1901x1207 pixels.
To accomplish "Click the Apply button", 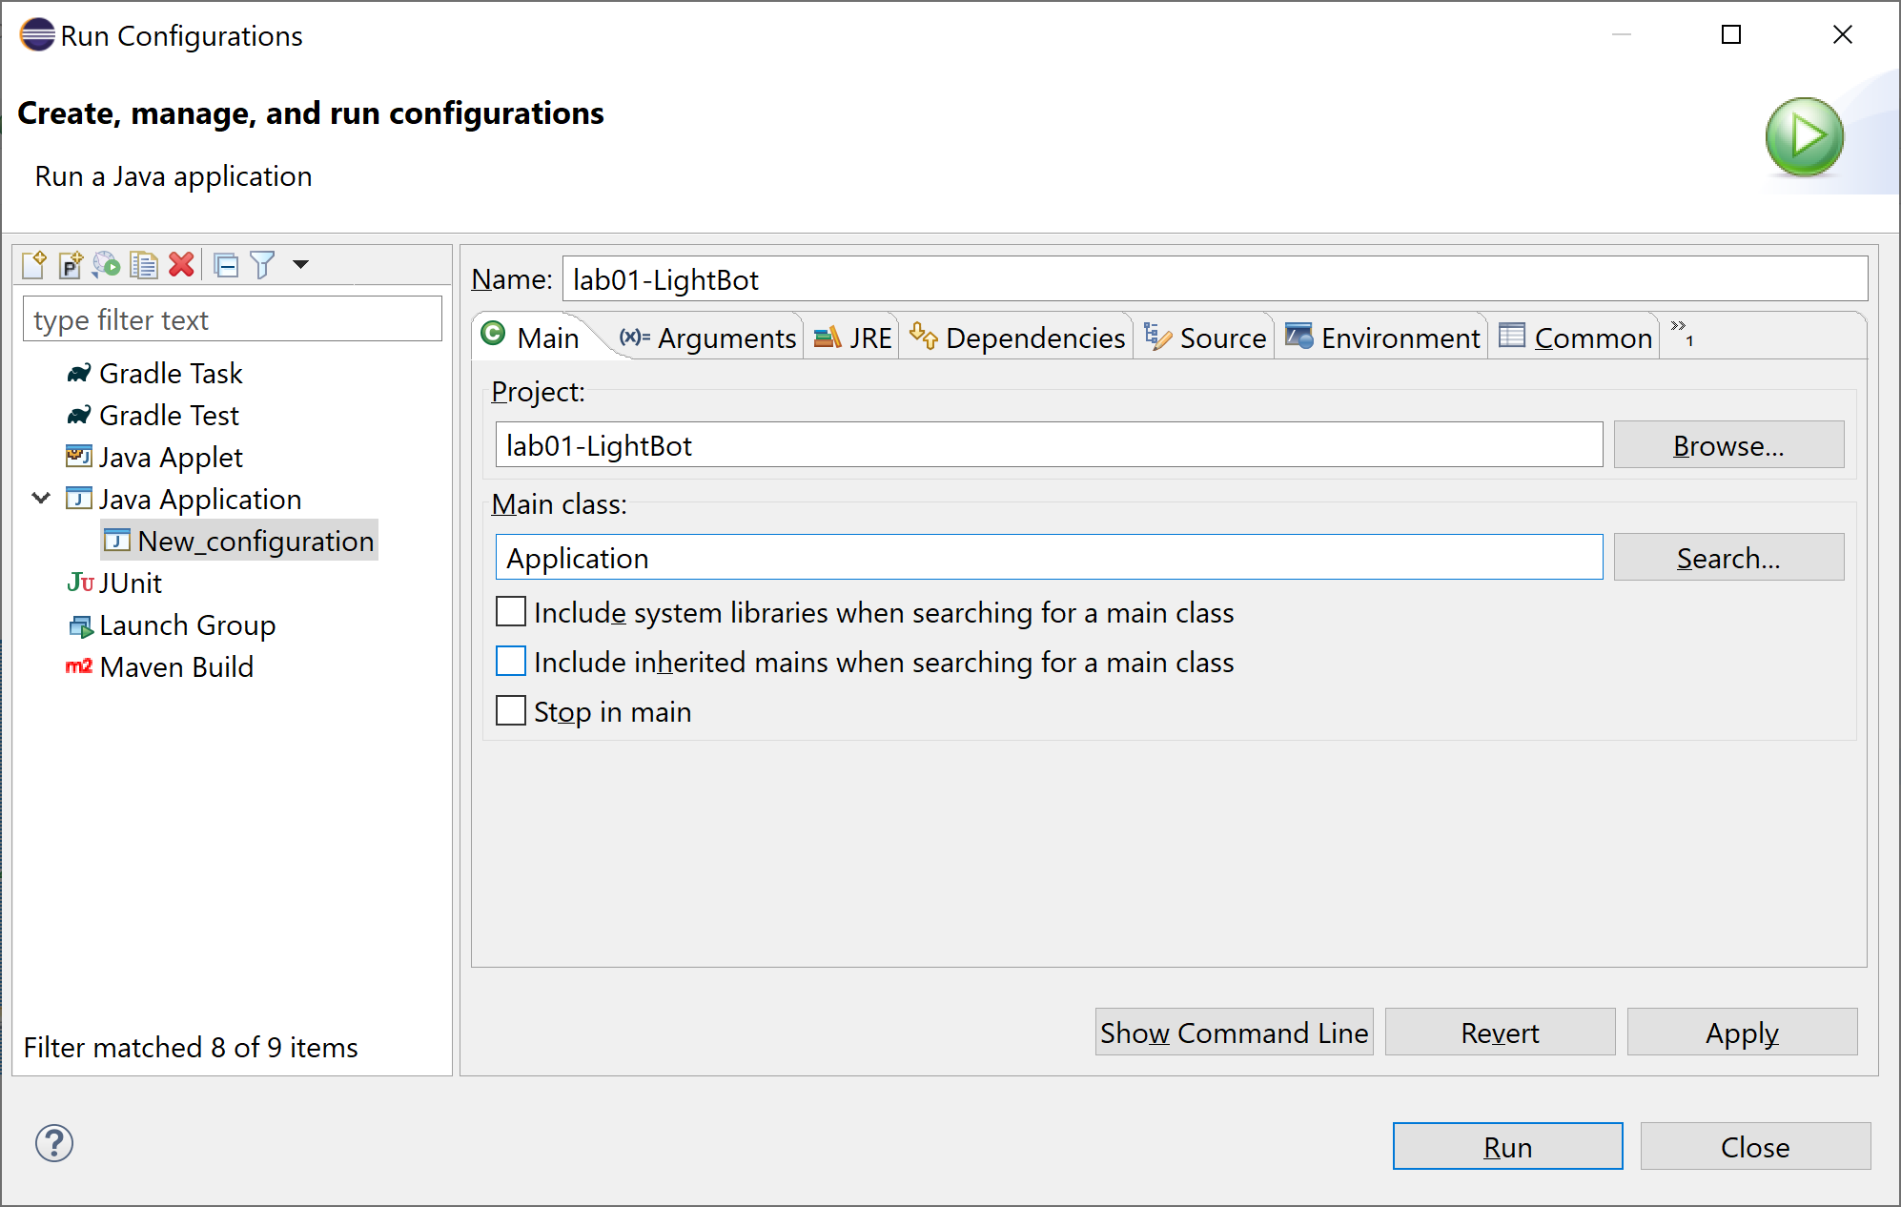I will [x=1742, y=1033].
